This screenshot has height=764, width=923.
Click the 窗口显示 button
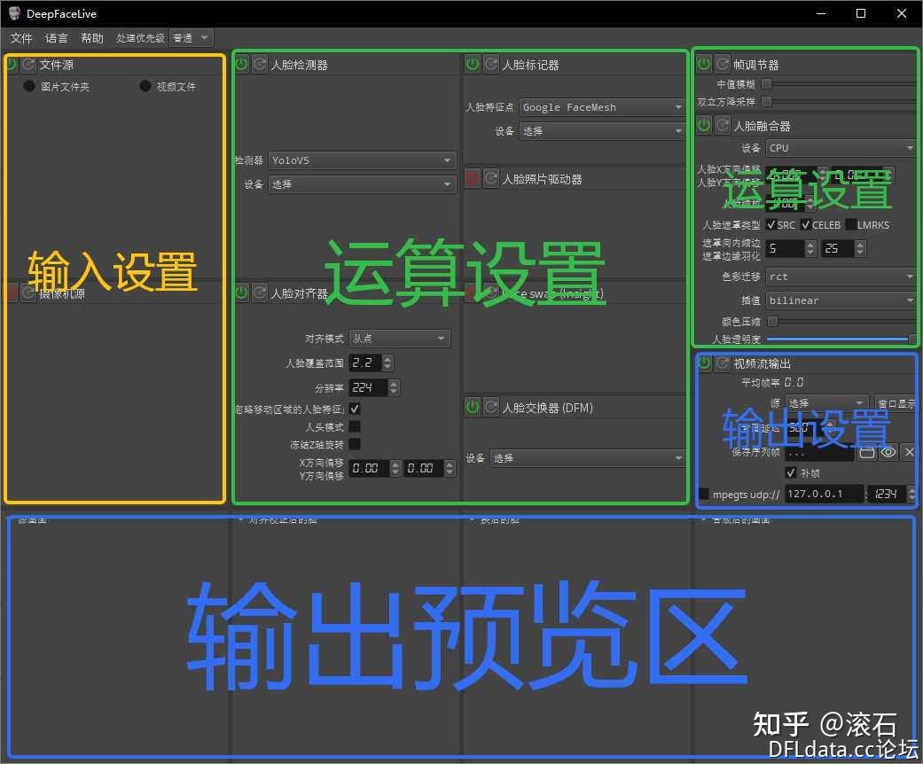(x=896, y=402)
